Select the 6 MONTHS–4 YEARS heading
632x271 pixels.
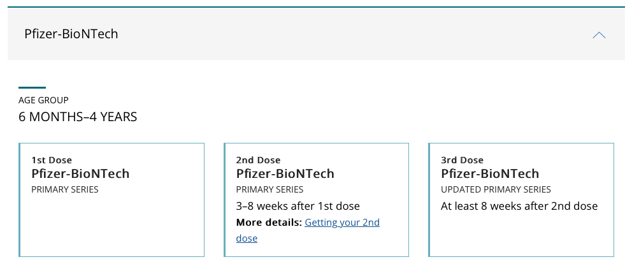click(78, 117)
